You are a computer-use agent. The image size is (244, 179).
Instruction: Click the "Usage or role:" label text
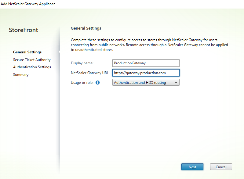click(82, 83)
